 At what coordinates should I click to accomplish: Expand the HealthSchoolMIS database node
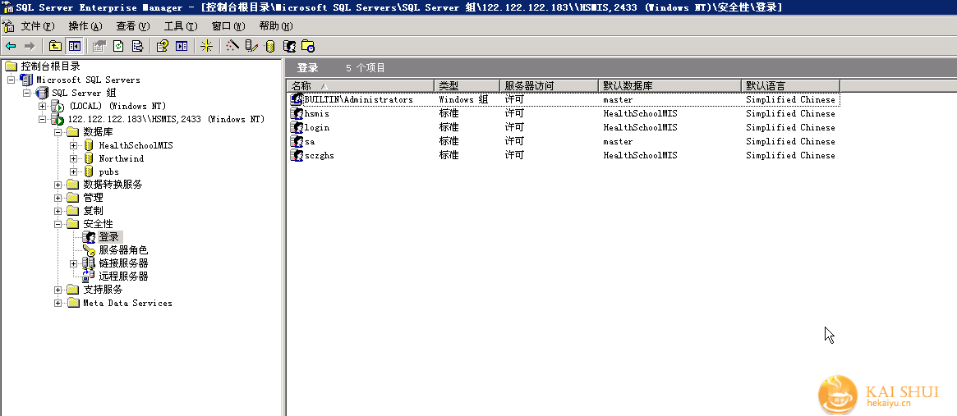coord(74,145)
